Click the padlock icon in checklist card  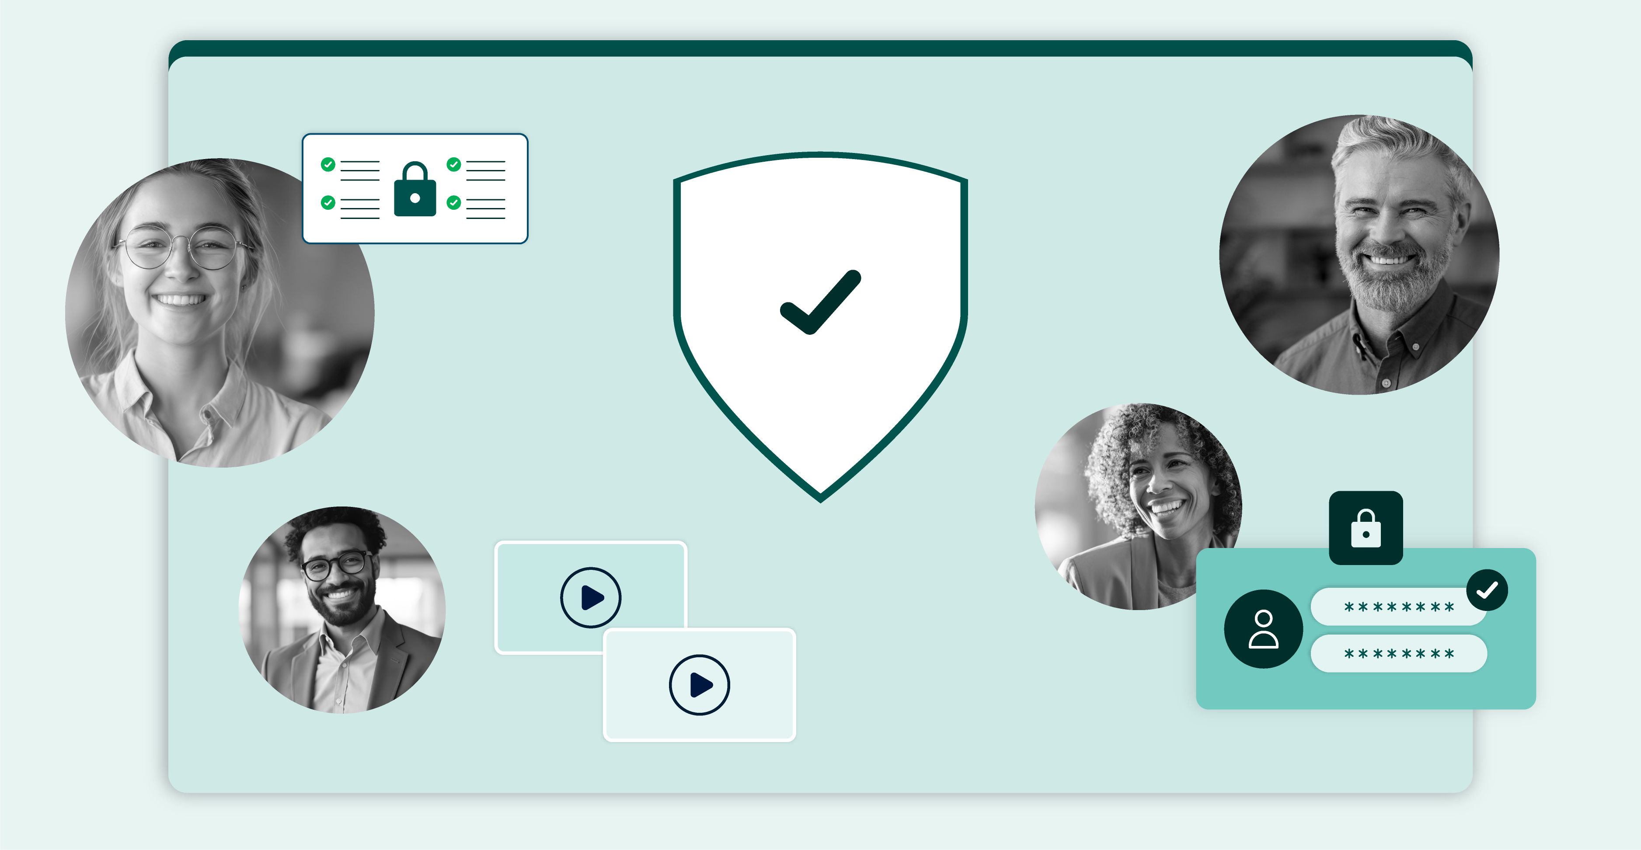point(415,189)
